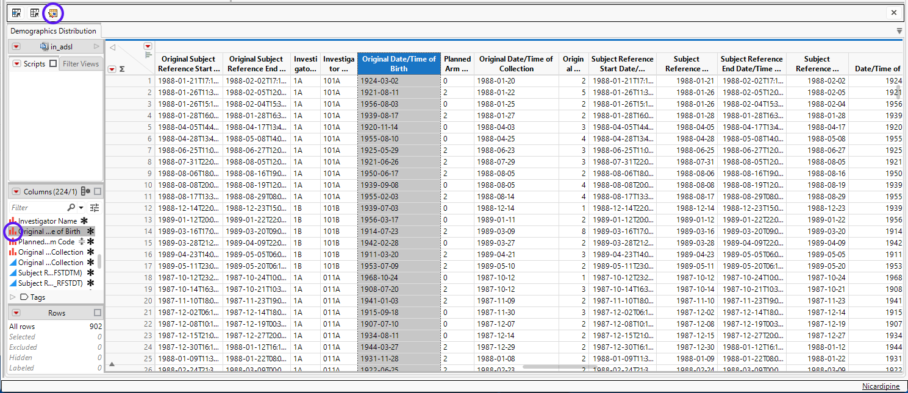The image size is (908, 393).
Task: Click the pencil data table toolbar icon
Action: (54, 13)
